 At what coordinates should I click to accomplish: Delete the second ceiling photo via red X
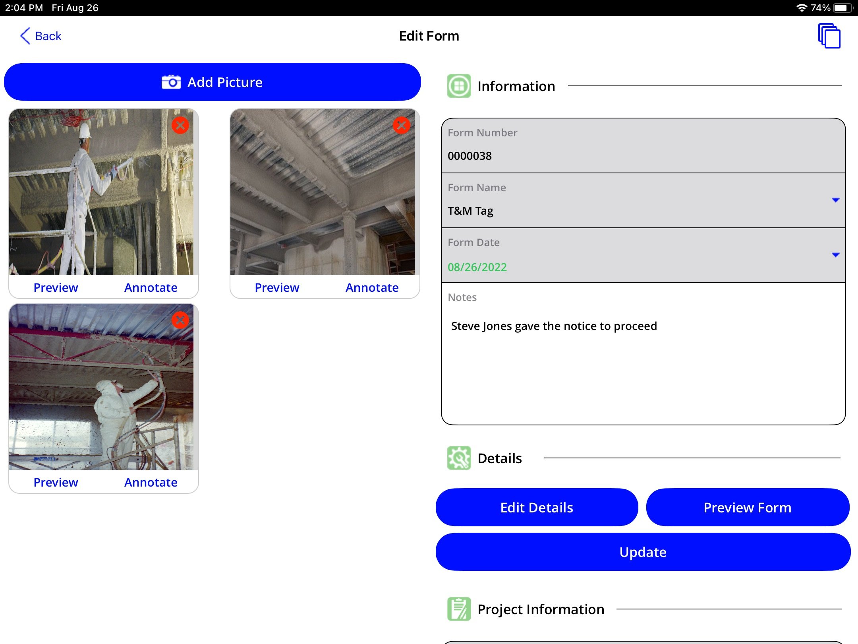(x=402, y=125)
